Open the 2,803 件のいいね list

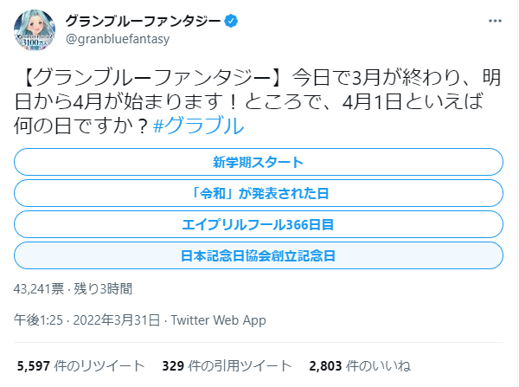tap(356, 365)
